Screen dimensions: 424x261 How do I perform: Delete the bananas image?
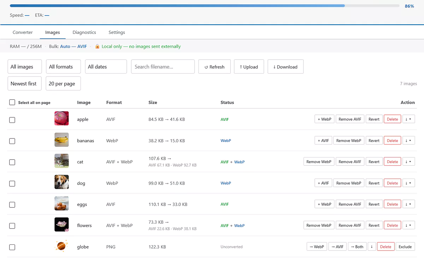393,141
